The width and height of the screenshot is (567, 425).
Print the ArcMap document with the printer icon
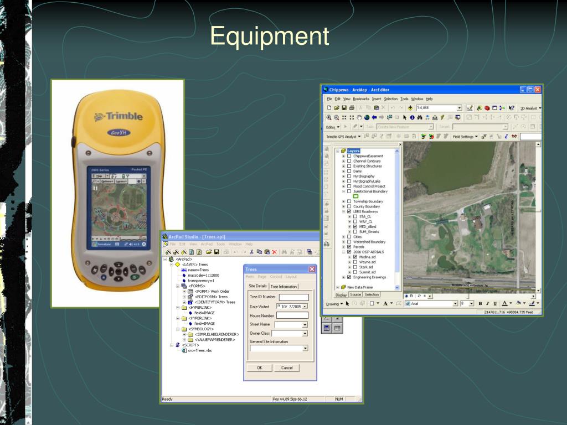[352, 108]
